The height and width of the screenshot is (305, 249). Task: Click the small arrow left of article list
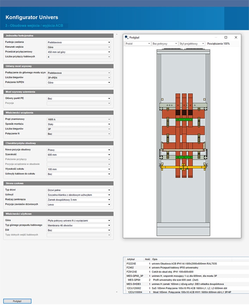coord(117,292)
